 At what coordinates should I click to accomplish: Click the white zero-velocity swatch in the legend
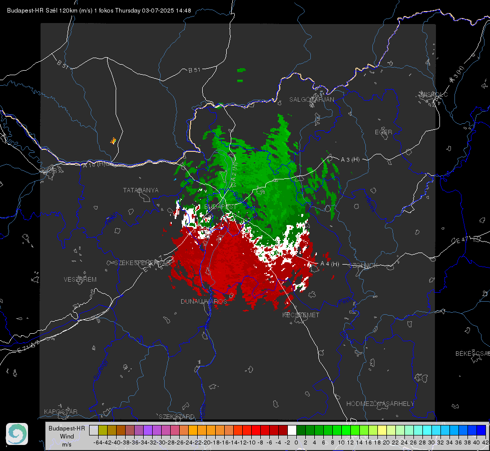[x=292, y=430]
